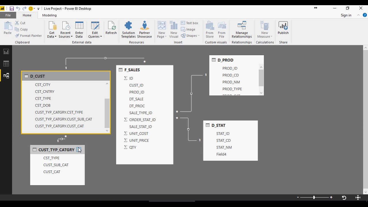Collapse the ribbon with chevron
The width and height of the screenshot is (368, 207).
pos(359,15)
